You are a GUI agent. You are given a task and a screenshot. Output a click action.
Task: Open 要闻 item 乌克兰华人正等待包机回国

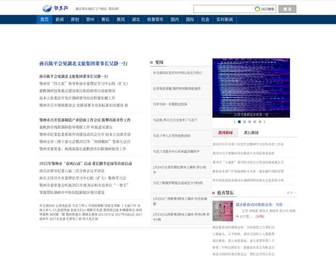(172, 136)
